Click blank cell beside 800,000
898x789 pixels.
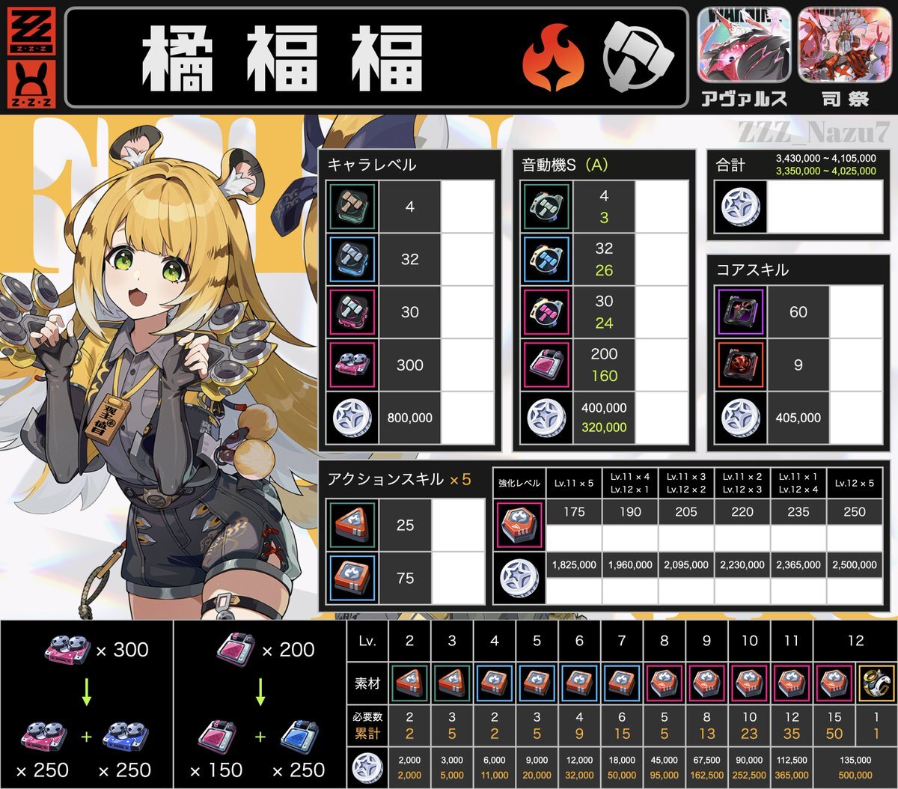coord(468,418)
